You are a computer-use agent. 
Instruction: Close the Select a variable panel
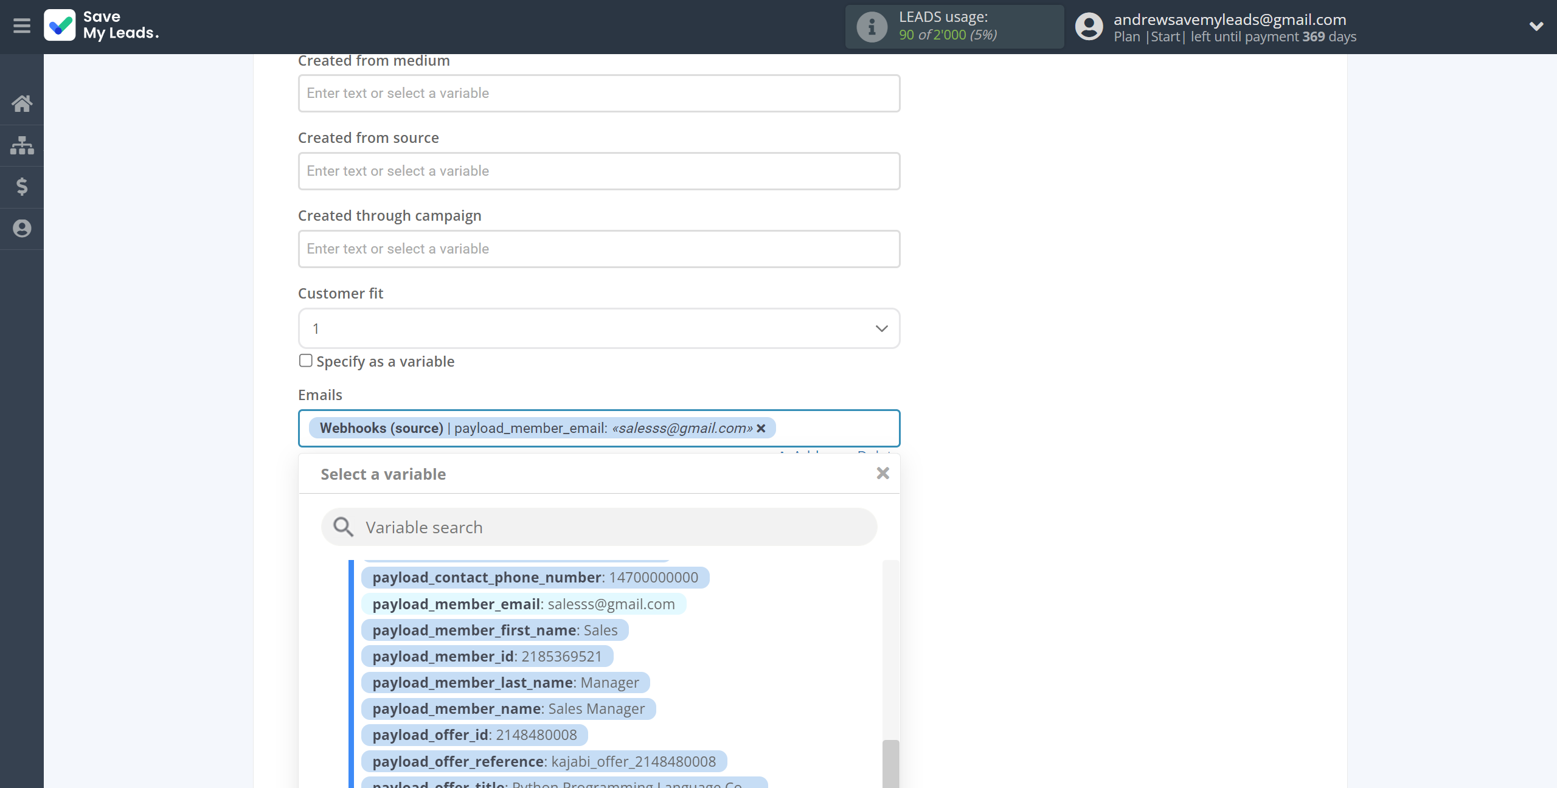pyautogui.click(x=883, y=473)
